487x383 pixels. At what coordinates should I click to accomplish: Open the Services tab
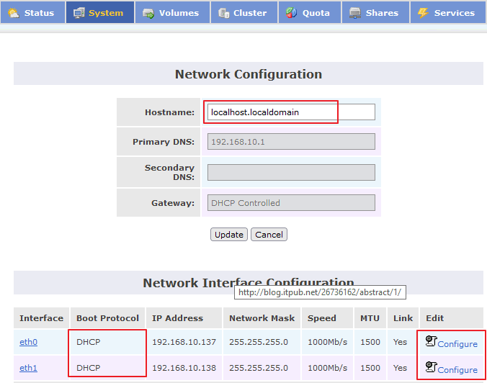(449, 12)
